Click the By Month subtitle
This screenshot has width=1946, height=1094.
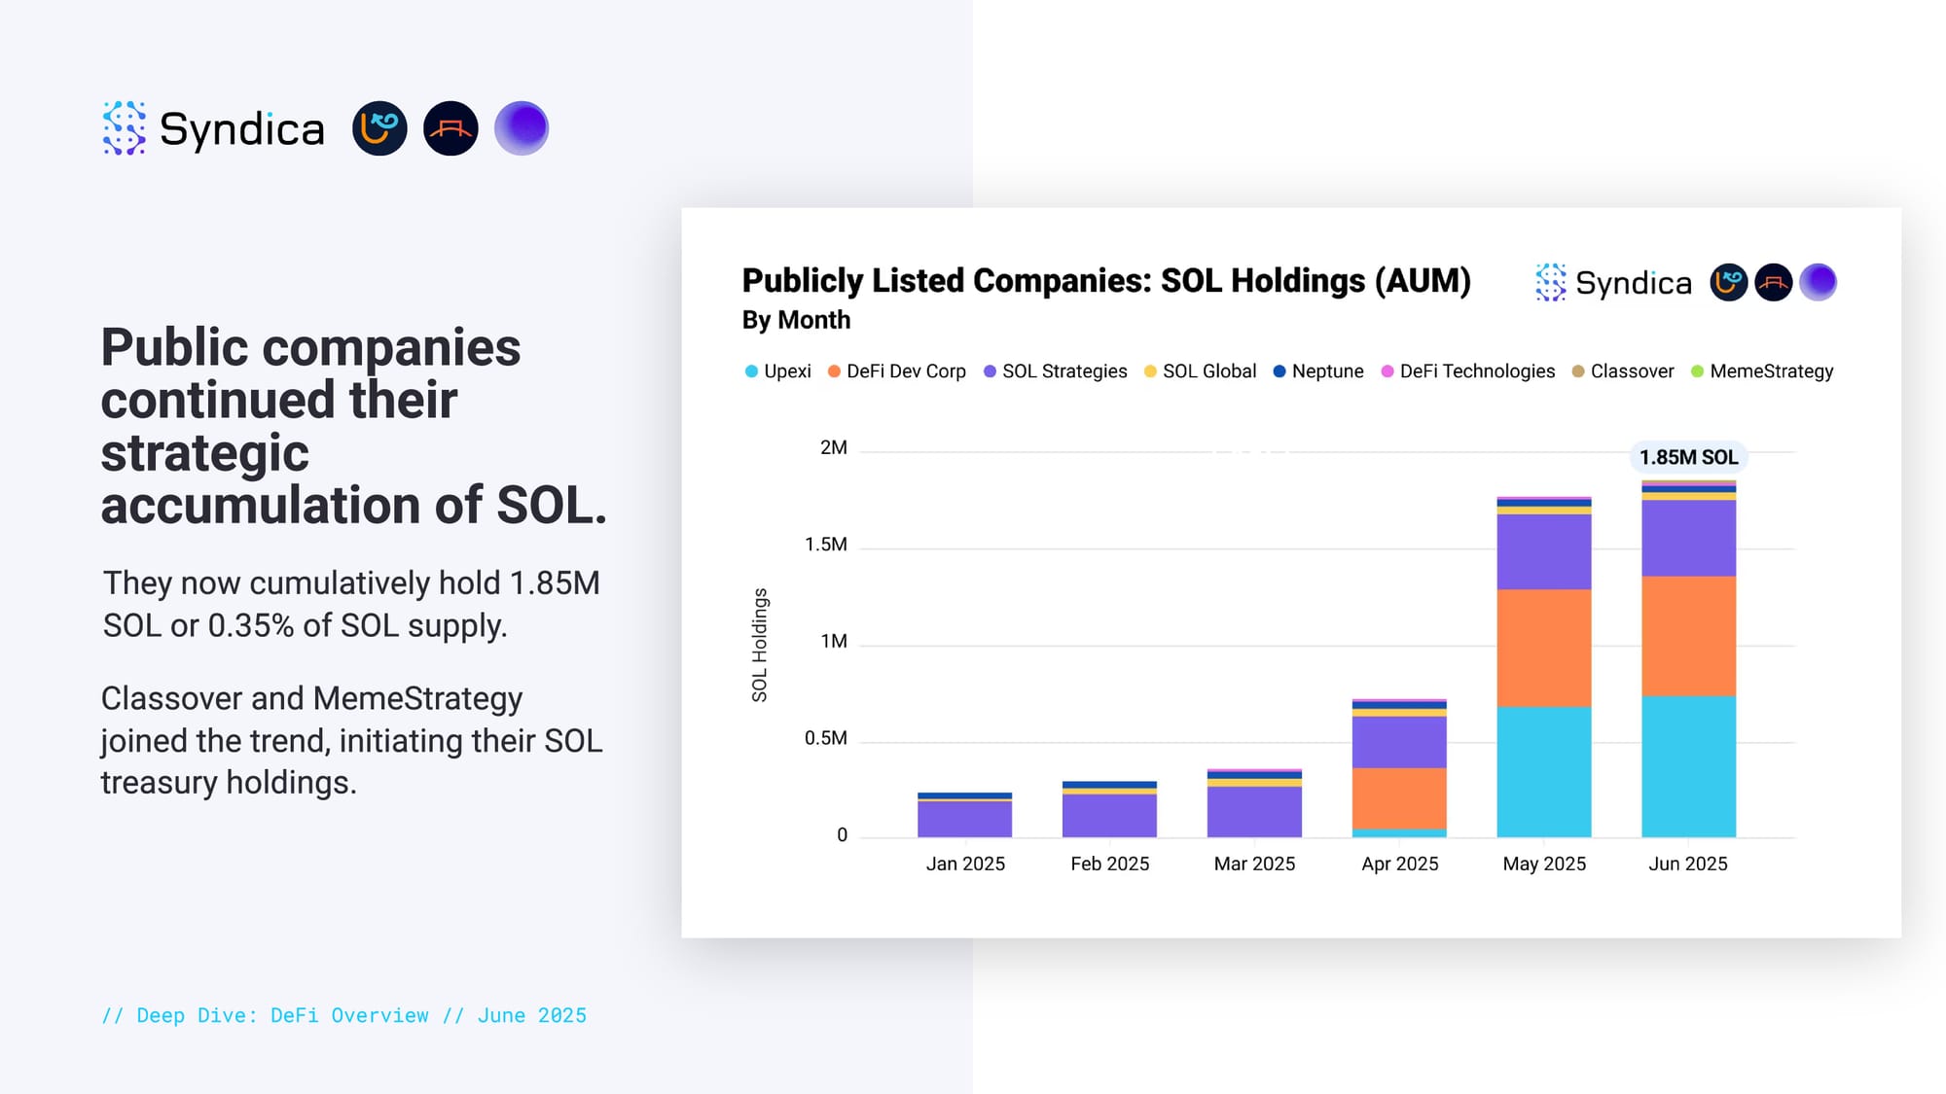796,320
